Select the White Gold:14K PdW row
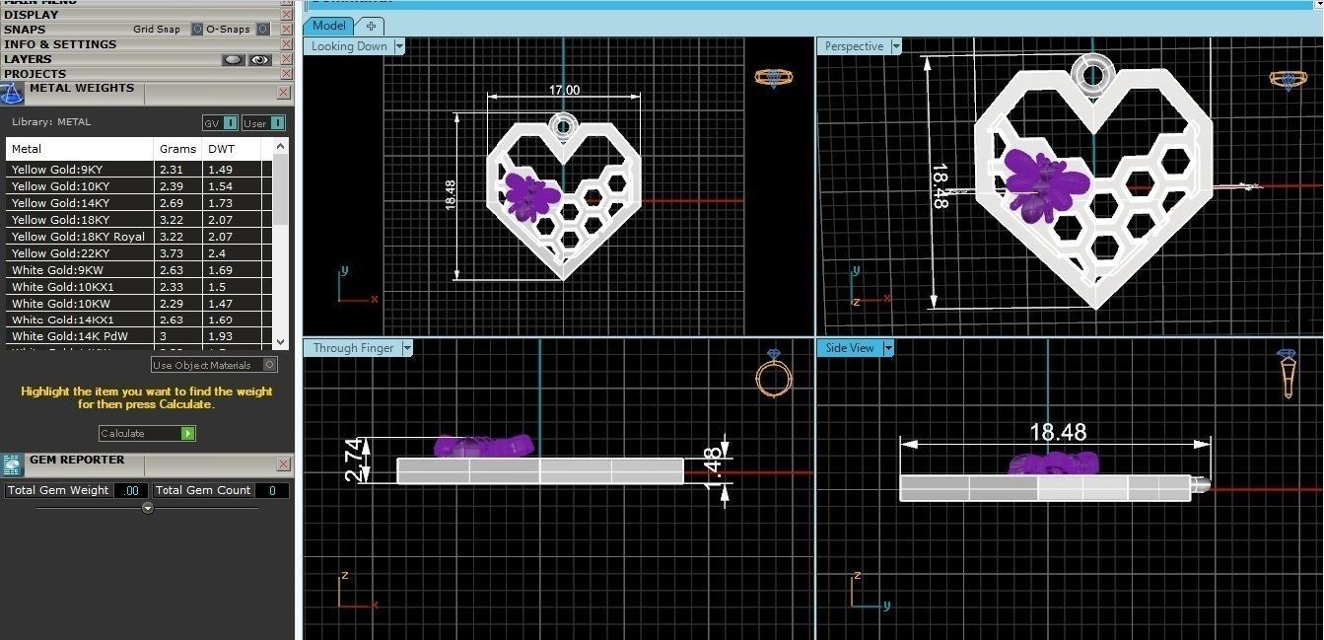1324x640 pixels. coord(139,336)
